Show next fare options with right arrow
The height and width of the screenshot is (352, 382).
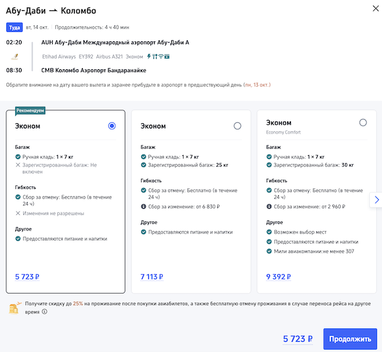click(376, 200)
